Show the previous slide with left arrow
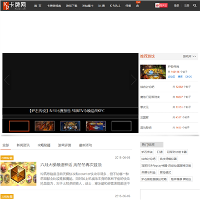Image resolution: width=200 pixels, height=200 pixels. click(x=7, y=80)
